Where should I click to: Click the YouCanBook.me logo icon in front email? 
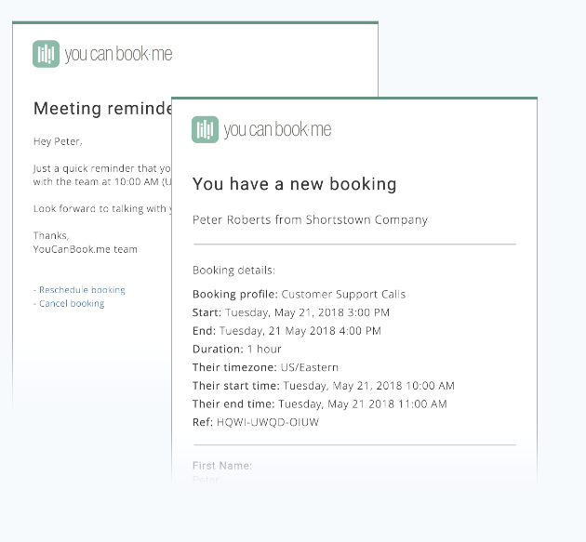coord(205,130)
